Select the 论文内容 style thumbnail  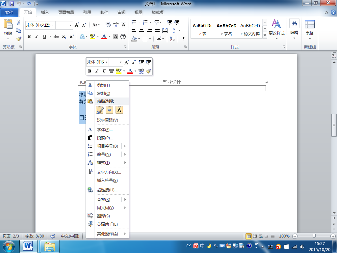[x=250, y=29]
